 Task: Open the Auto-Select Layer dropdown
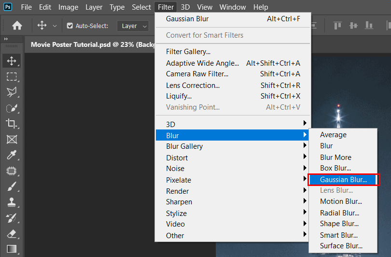point(132,26)
